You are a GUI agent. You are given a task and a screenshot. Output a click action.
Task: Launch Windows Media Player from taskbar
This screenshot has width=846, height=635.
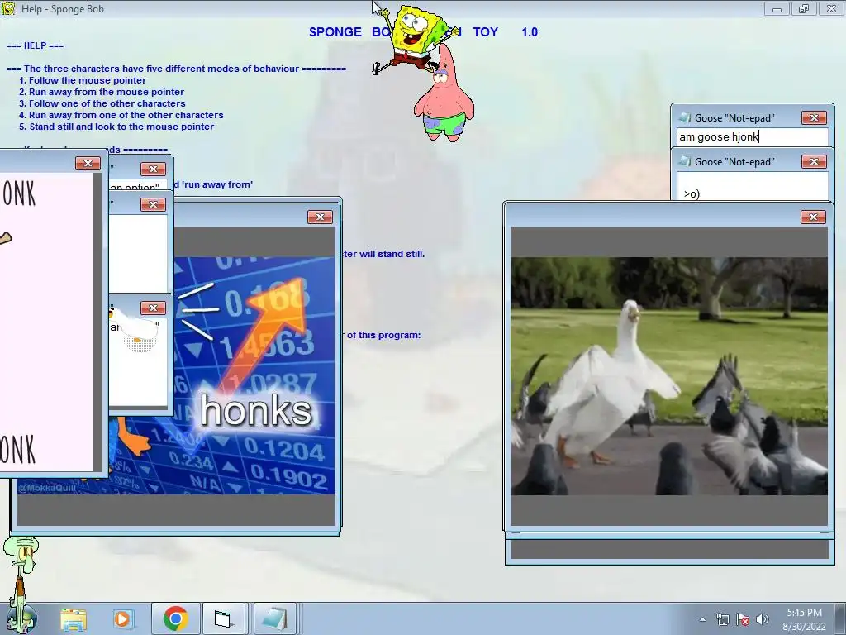point(123,618)
